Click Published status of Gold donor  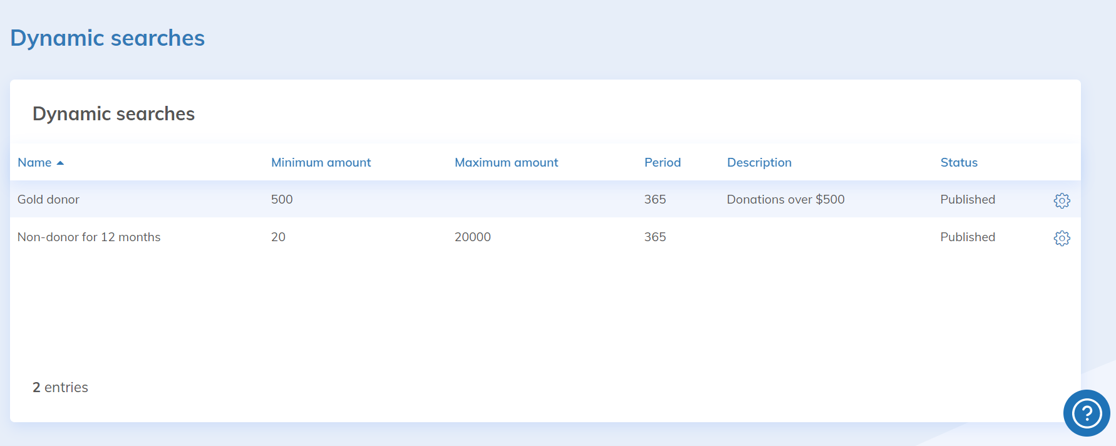click(967, 200)
